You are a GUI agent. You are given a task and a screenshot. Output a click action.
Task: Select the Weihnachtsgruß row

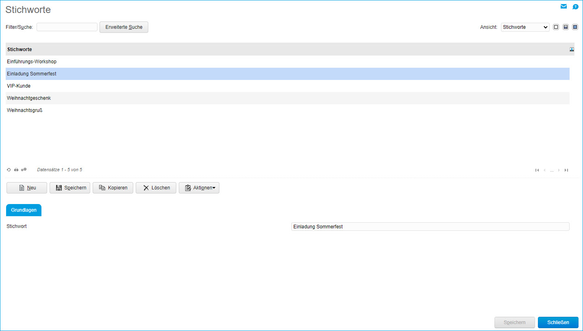pos(288,110)
